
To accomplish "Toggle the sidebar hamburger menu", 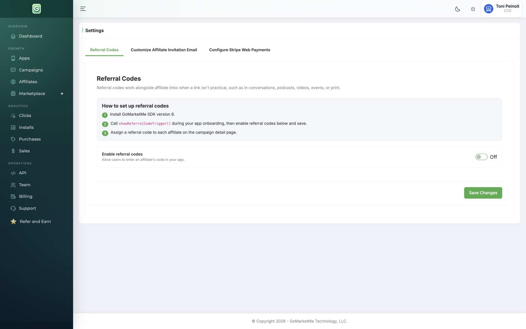I will point(83,9).
